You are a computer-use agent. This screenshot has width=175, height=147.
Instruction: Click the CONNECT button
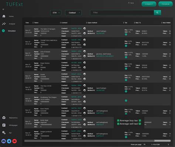pos(149,4)
